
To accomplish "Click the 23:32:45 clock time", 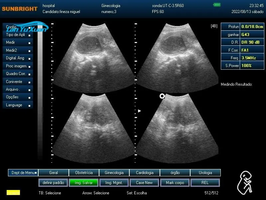I will (256, 6).
